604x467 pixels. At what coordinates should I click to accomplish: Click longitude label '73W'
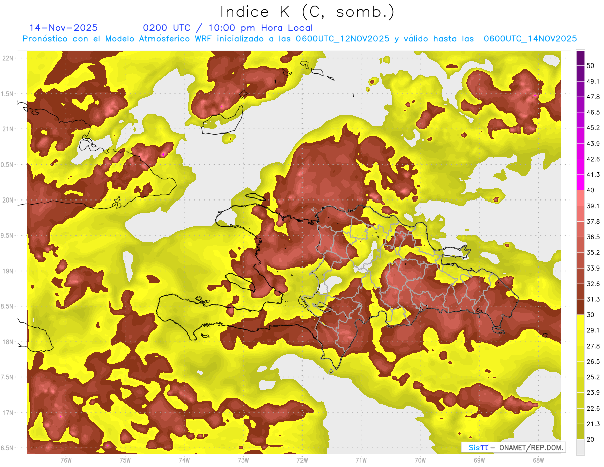[243, 461]
